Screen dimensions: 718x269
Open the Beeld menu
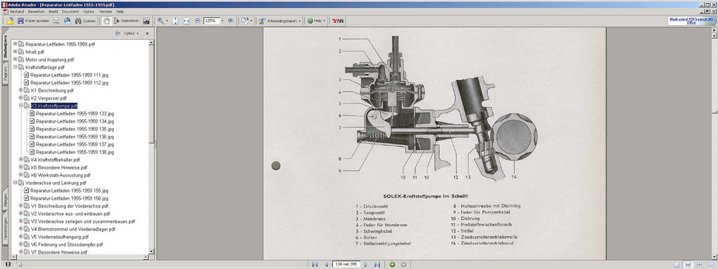tap(53, 11)
